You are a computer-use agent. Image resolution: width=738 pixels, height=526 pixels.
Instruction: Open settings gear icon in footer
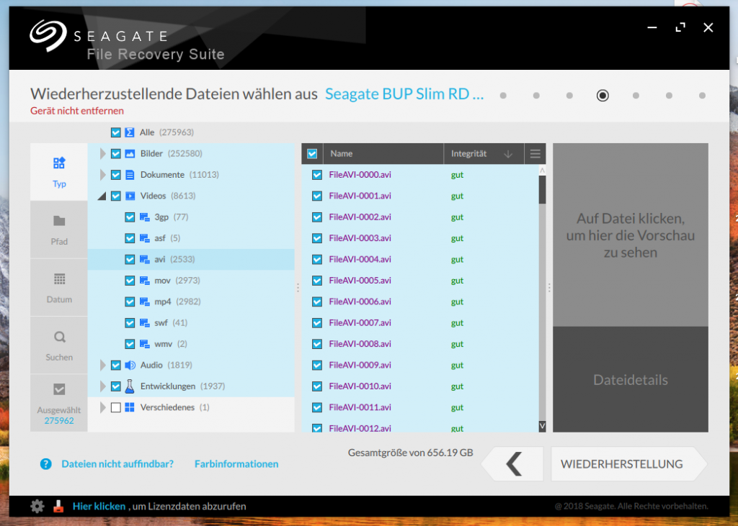pyautogui.click(x=37, y=507)
